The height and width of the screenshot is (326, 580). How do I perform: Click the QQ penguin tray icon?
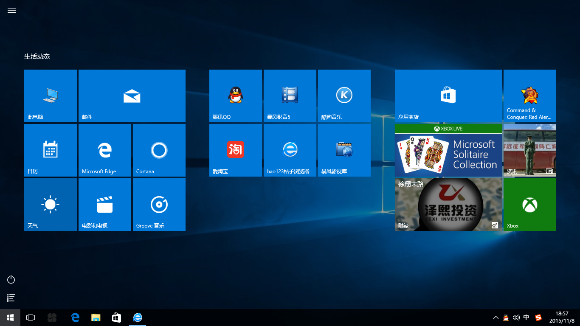coord(506,318)
